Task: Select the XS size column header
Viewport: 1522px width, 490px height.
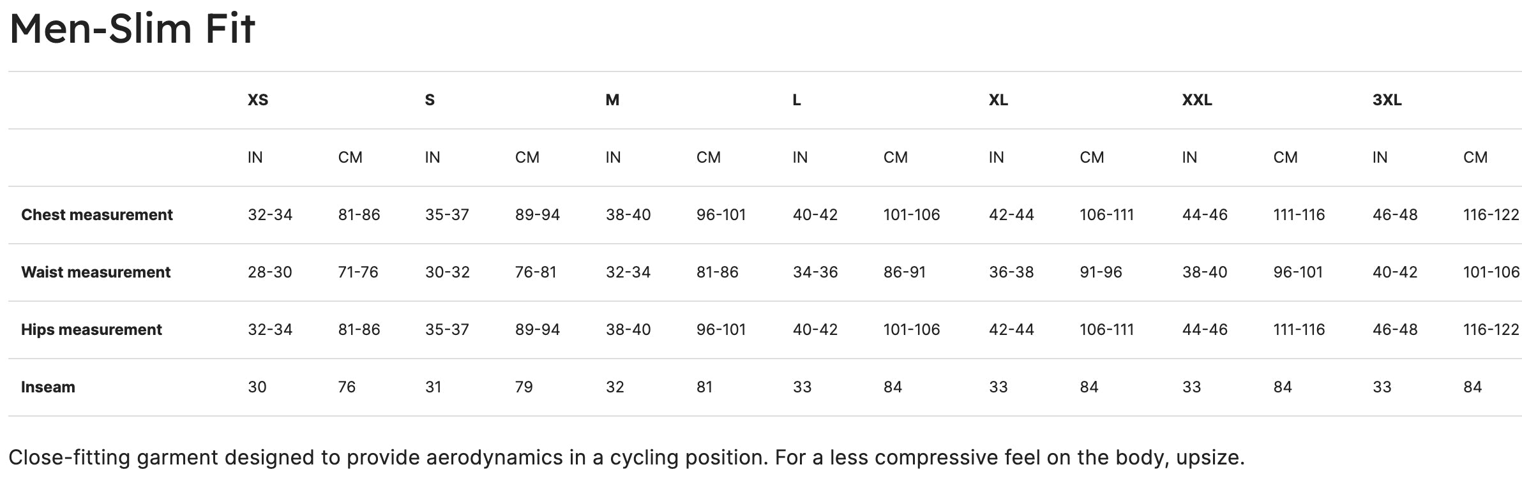Action: [x=258, y=100]
